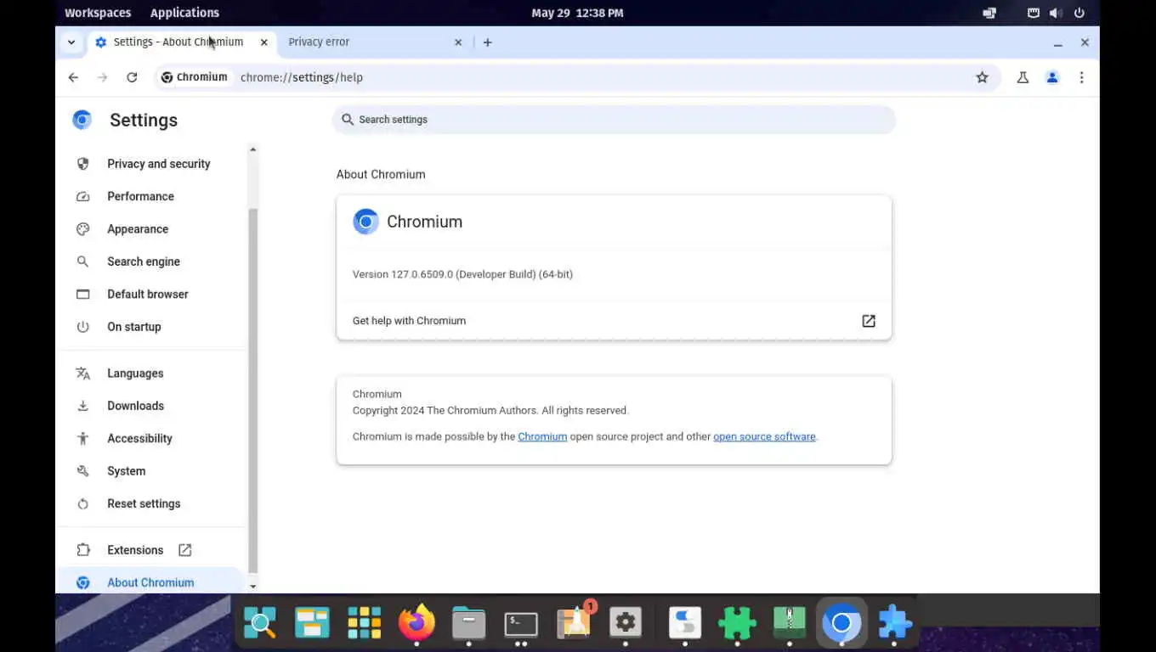This screenshot has width=1156, height=652.
Task: Follow the Chromium project link
Action: (542, 436)
